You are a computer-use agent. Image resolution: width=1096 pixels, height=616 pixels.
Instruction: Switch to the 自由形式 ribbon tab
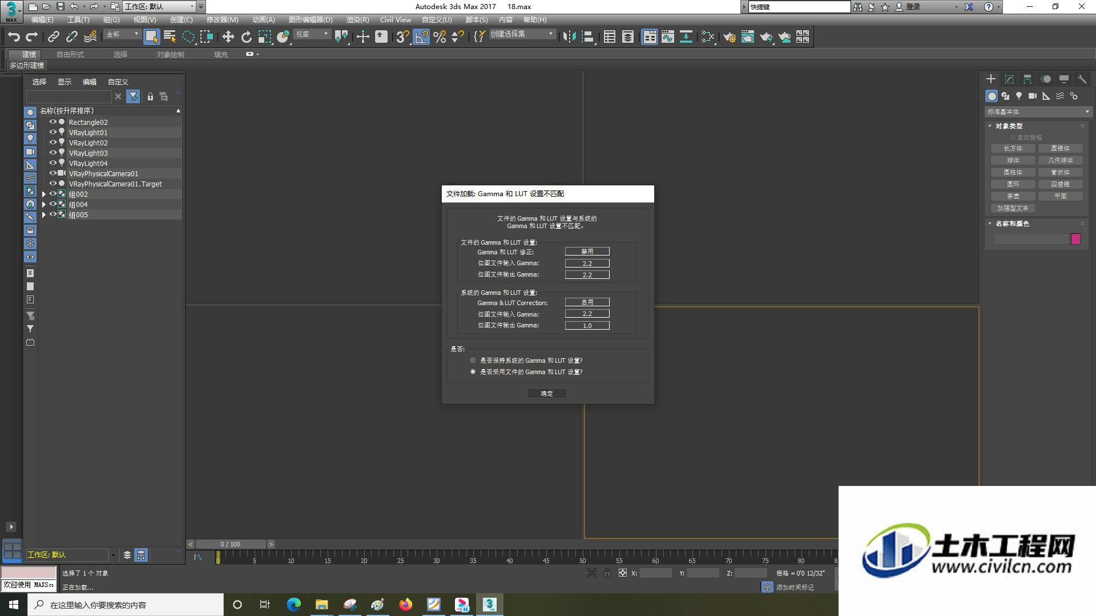click(70, 54)
